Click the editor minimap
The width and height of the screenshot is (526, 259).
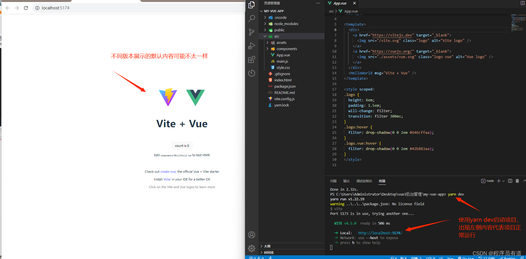[x=518, y=22]
